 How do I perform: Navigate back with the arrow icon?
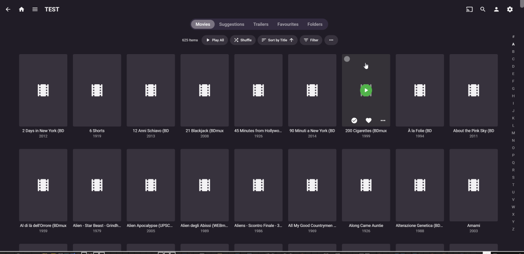click(8, 9)
